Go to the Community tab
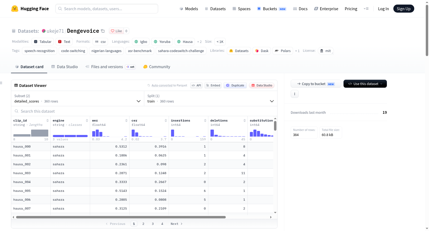429x231 pixels. pyautogui.click(x=157, y=67)
